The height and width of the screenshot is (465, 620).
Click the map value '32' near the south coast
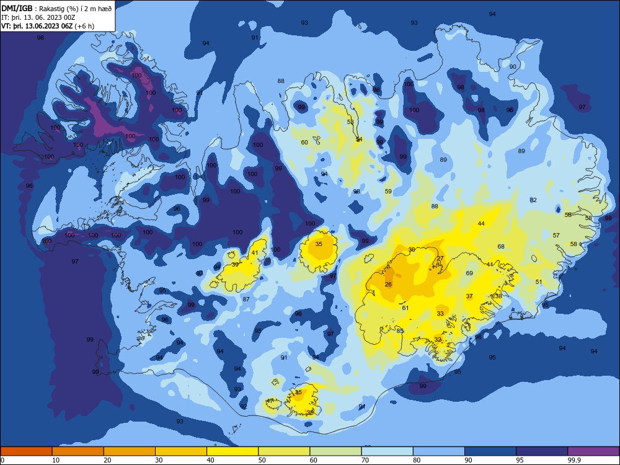pyautogui.click(x=438, y=339)
